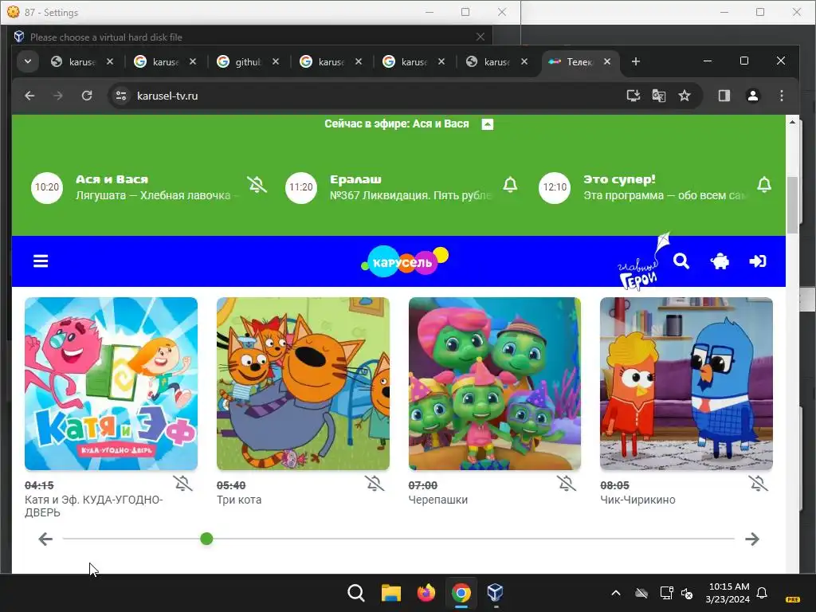The image size is (816, 612).
Task: Click the green carousel slider handle
Action: click(x=206, y=539)
